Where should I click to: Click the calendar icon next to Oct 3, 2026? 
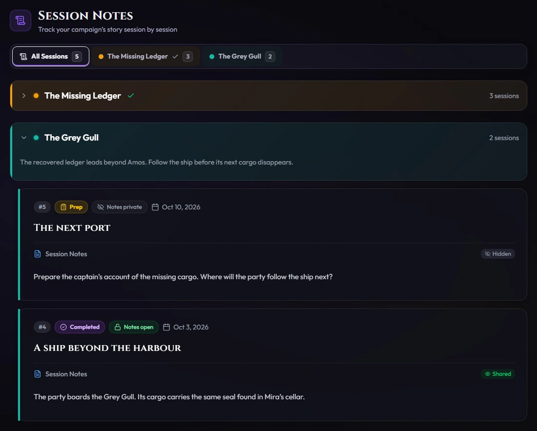tap(166, 327)
